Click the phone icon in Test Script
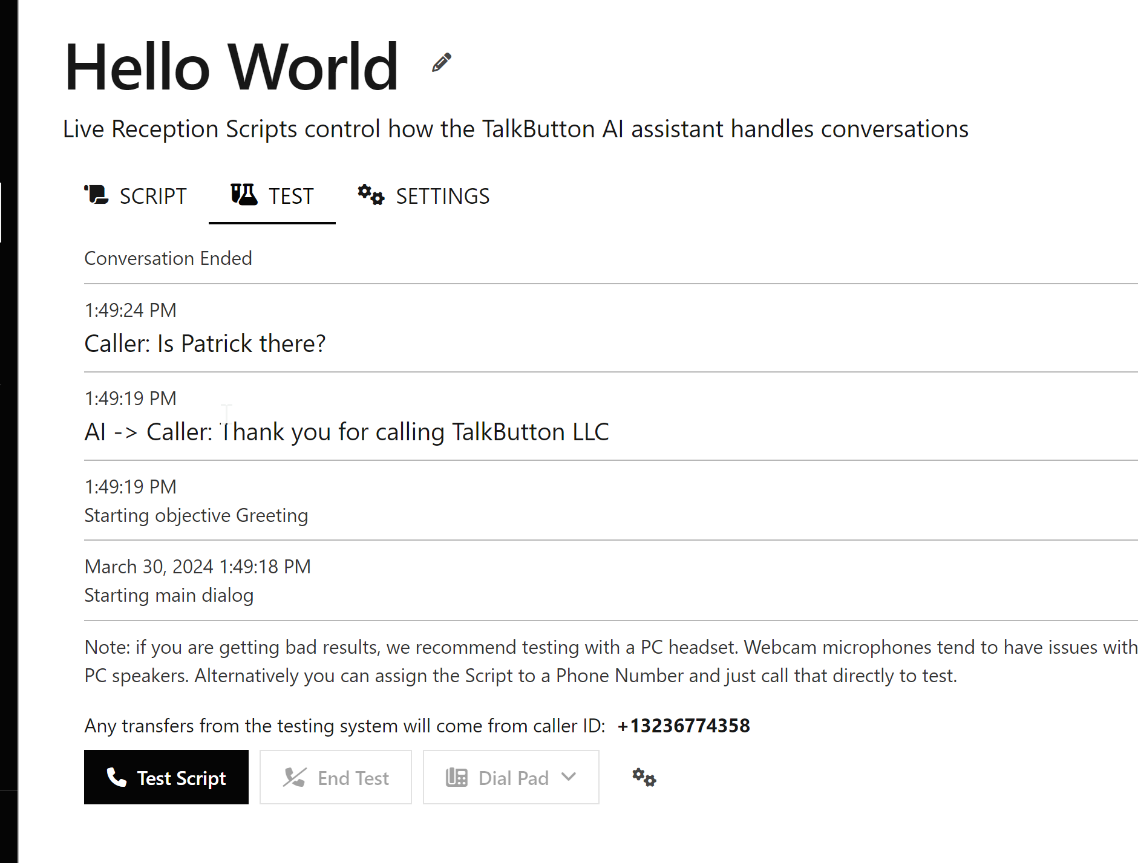 [x=116, y=777]
